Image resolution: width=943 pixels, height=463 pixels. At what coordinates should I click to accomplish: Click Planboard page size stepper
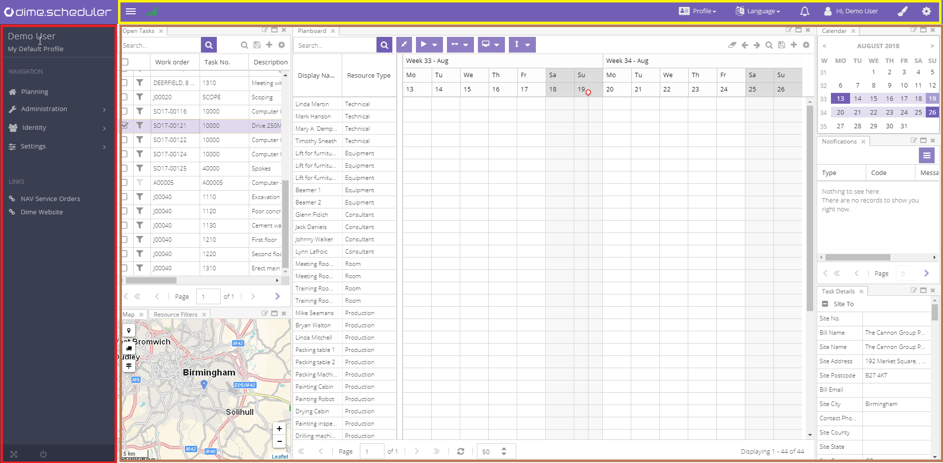[504, 451]
